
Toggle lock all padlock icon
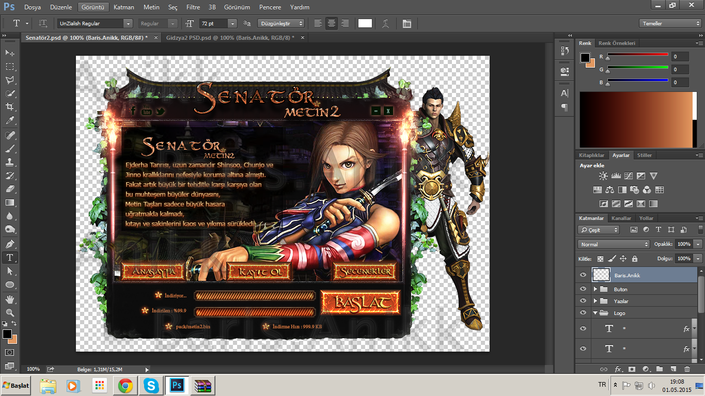tap(634, 259)
